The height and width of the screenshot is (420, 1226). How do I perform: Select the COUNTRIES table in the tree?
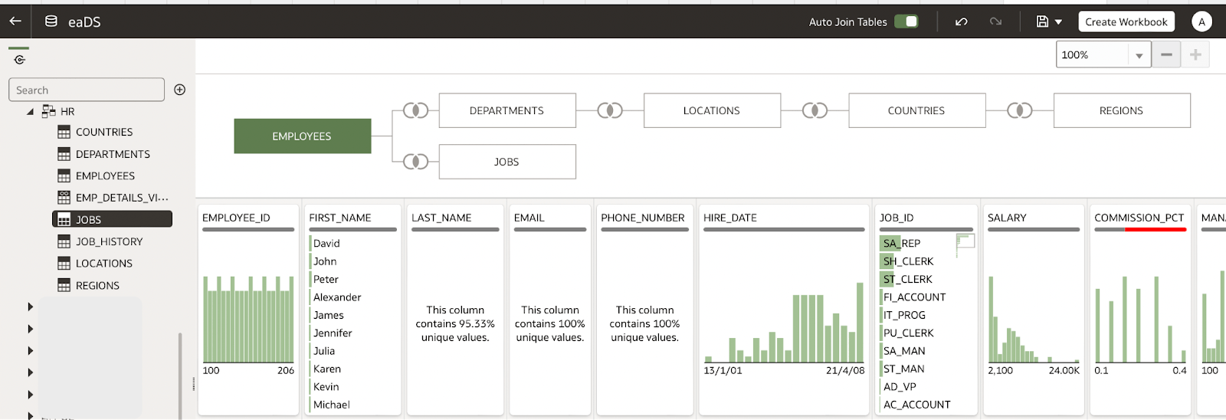(x=104, y=132)
